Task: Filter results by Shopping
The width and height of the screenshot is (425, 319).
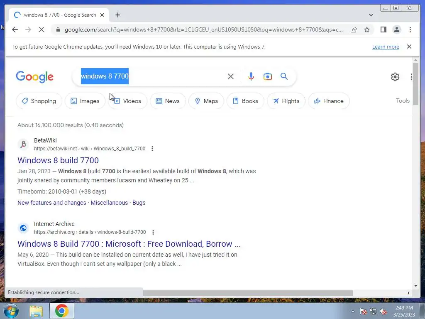Action: (39, 101)
